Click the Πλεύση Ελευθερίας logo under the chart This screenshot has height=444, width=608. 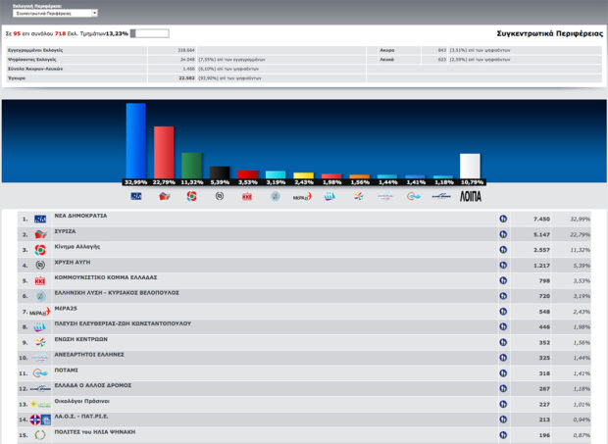coord(329,197)
